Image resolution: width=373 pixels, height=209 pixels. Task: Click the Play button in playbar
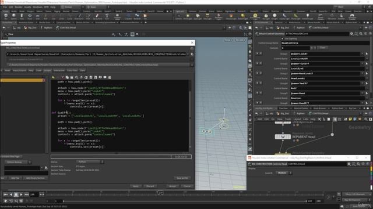tap(21, 194)
